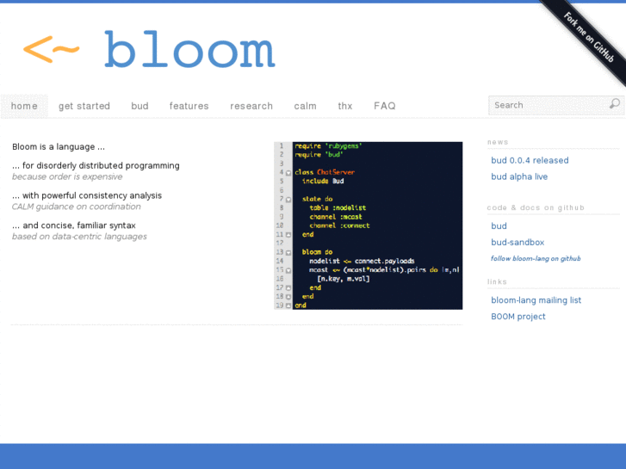
Task: Go to the get started page
Action: click(x=84, y=106)
